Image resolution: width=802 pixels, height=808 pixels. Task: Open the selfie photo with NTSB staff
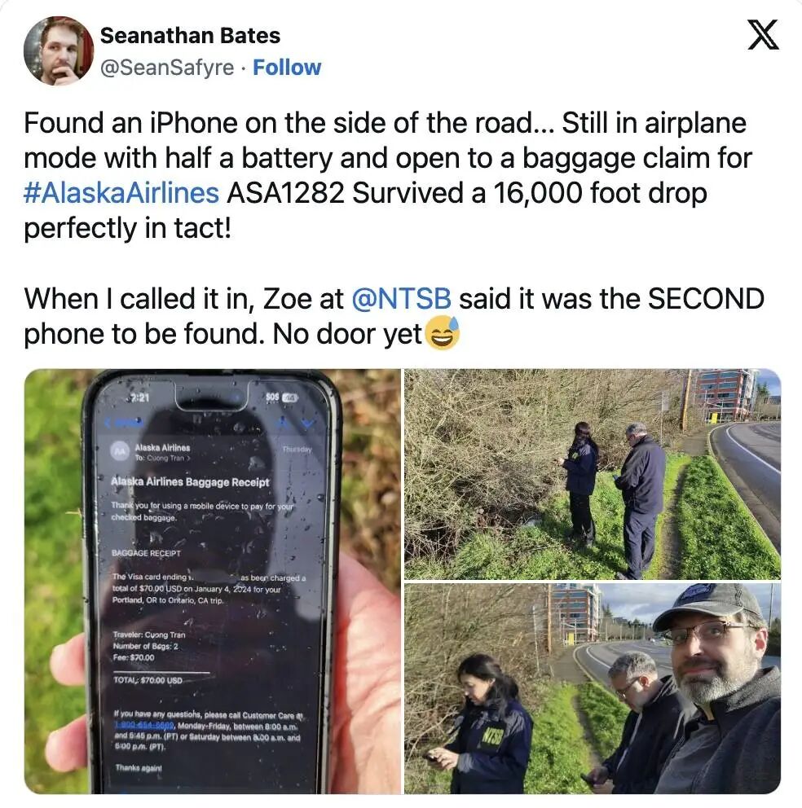[x=592, y=688]
